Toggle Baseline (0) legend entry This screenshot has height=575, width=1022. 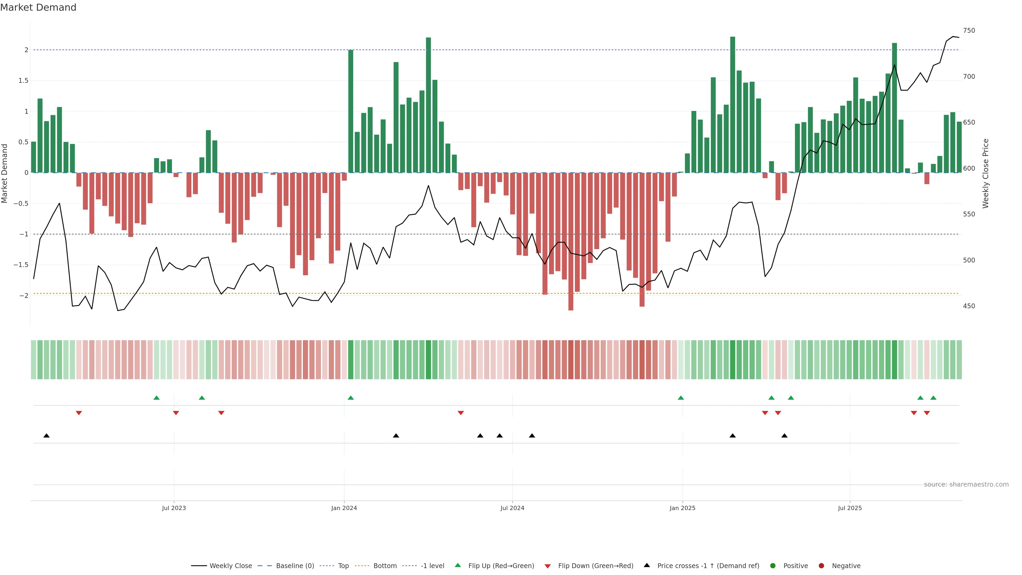coord(295,566)
